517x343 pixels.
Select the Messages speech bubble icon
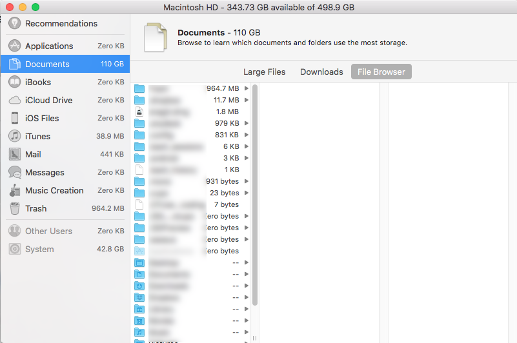coord(14,172)
